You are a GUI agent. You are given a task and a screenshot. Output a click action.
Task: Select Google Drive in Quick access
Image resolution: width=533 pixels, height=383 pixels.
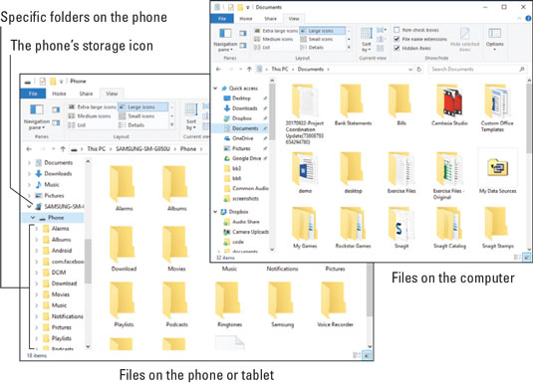[x=243, y=158]
